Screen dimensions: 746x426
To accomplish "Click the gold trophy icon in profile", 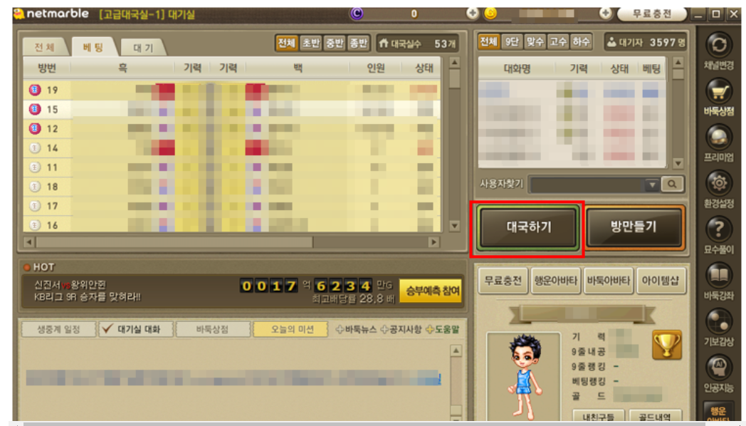I will [x=666, y=345].
